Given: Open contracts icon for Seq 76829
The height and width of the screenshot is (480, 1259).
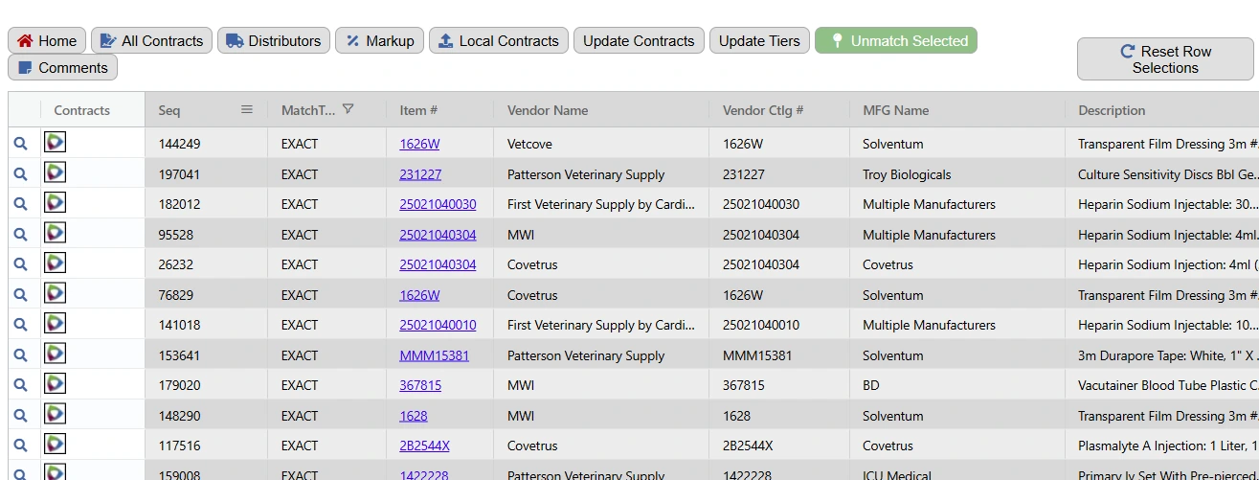Looking at the screenshot, I should 56,293.
